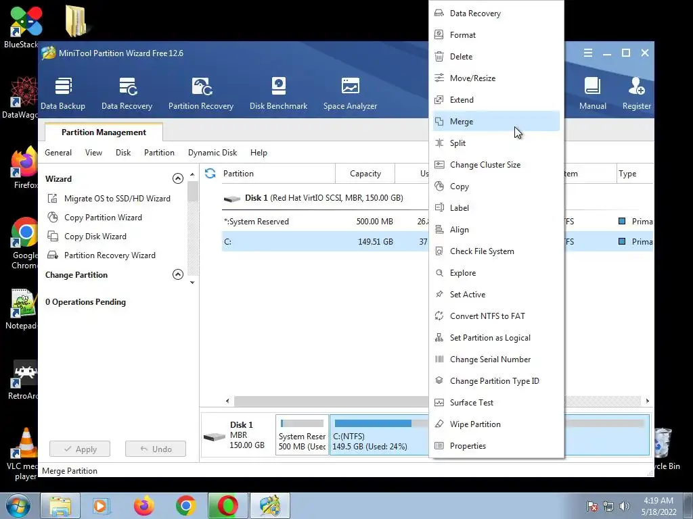The width and height of the screenshot is (693, 519).
Task: Sort by the Capacity column header
Action: pos(365,174)
